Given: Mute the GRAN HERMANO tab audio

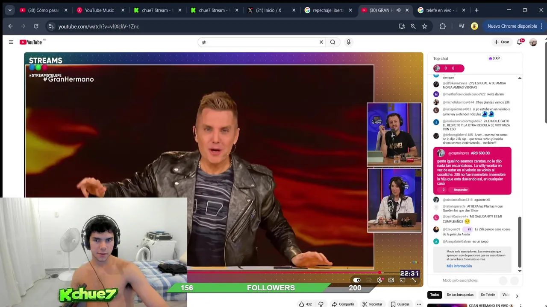Looking at the screenshot, I should point(398,10).
